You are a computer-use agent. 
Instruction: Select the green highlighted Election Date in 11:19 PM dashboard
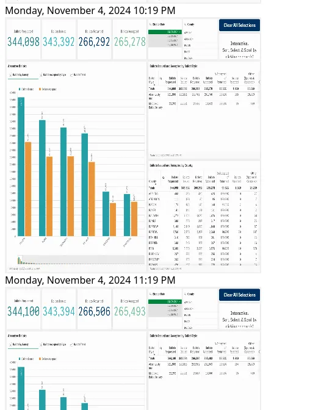pos(165,301)
